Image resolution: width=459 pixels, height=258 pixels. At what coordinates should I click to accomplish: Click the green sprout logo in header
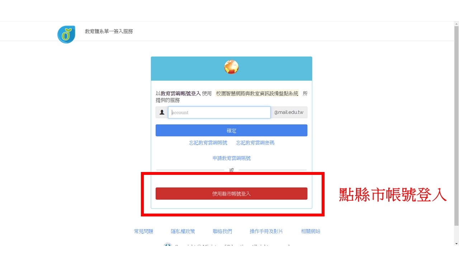(x=66, y=34)
